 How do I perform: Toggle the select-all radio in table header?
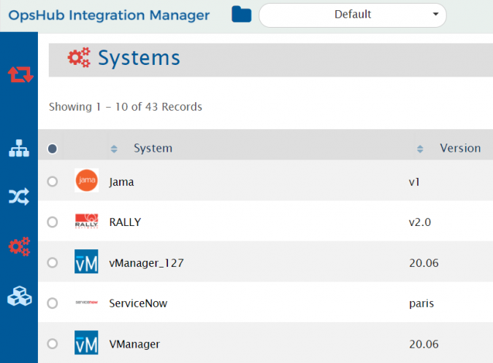click(x=52, y=149)
